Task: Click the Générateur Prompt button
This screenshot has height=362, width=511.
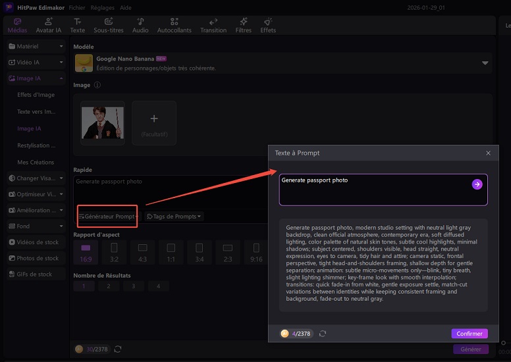Action: click(108, 217)
